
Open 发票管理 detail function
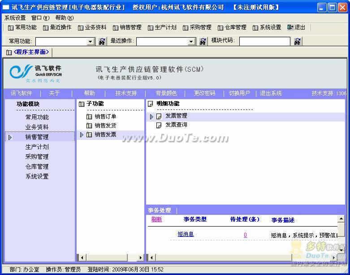[x=176, y=116]
